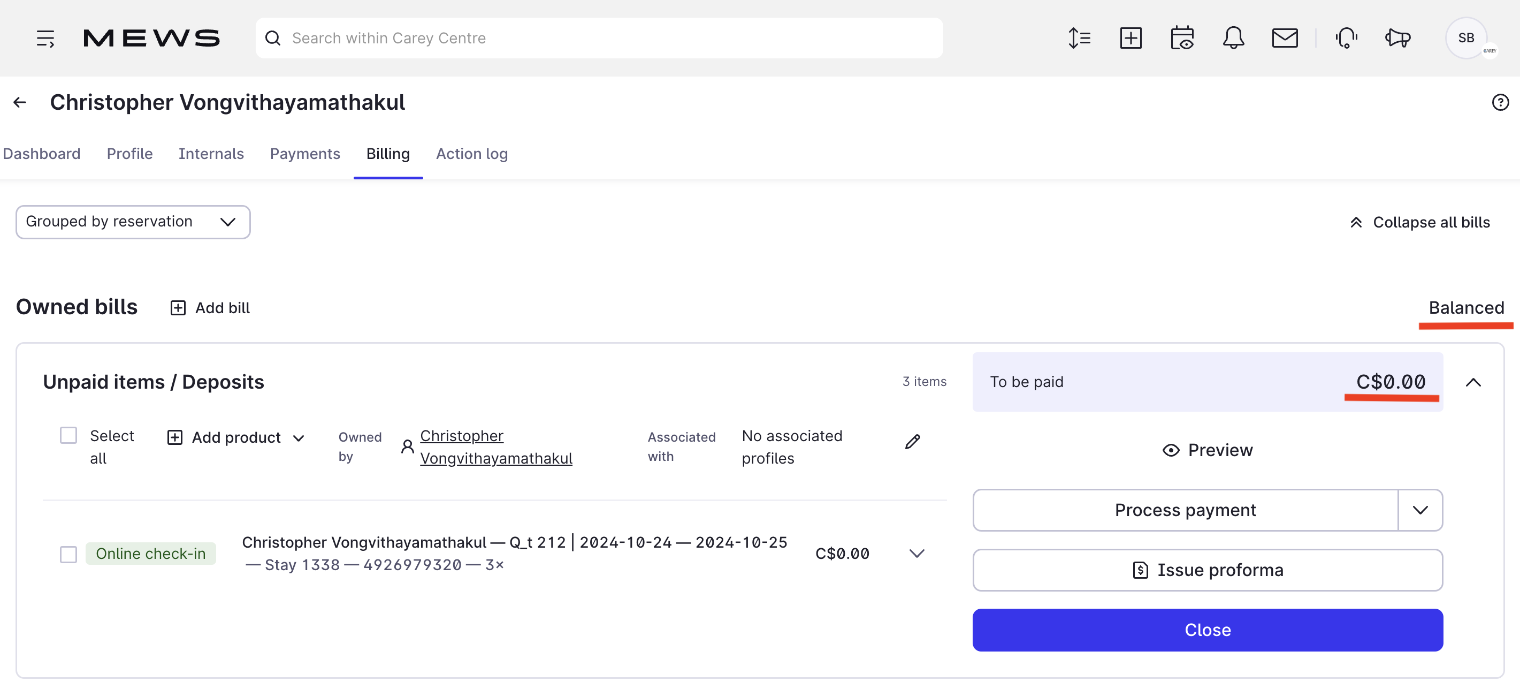Click the help question mark icon

click(1500, 103)
